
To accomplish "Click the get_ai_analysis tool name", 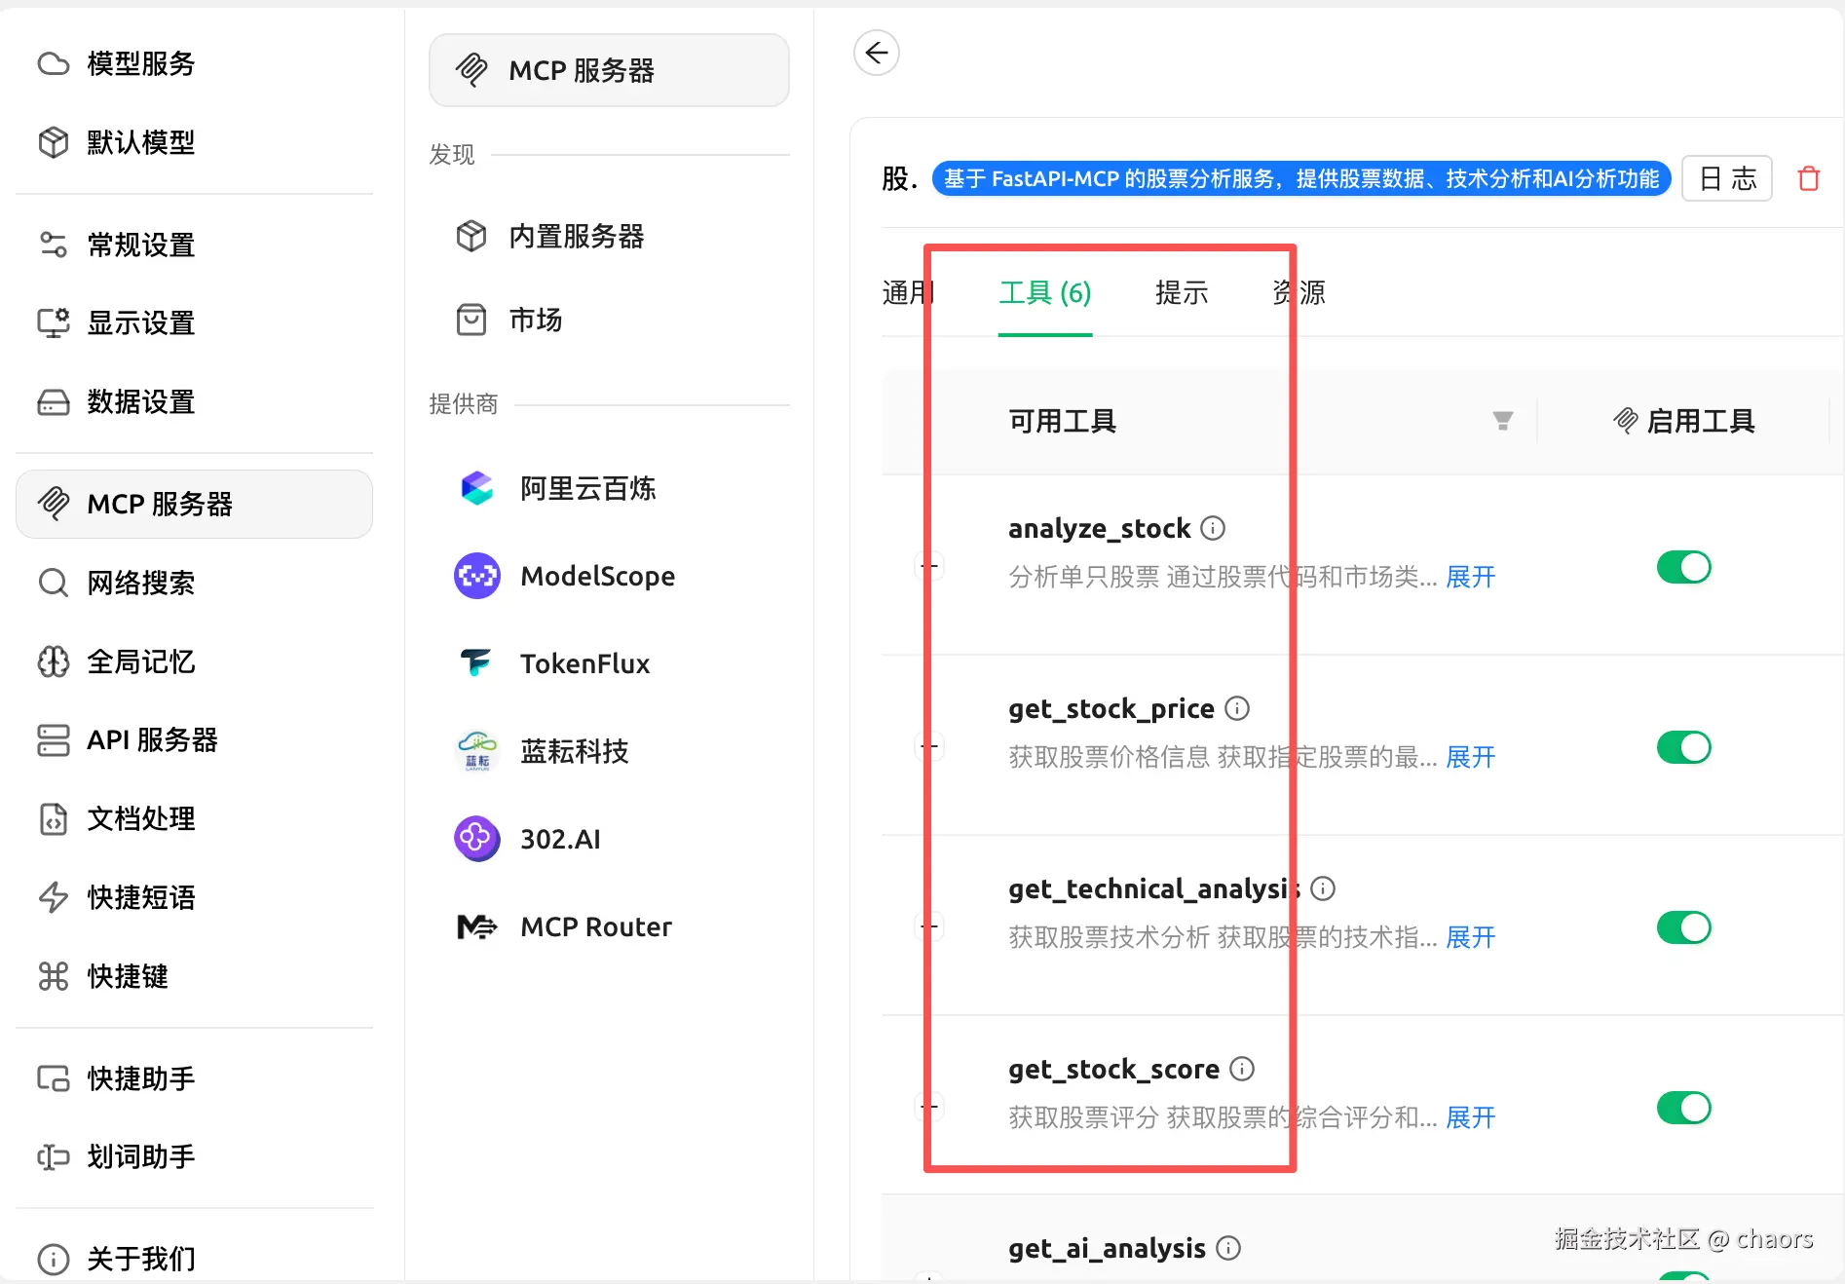I will tap(1107, 1248).
